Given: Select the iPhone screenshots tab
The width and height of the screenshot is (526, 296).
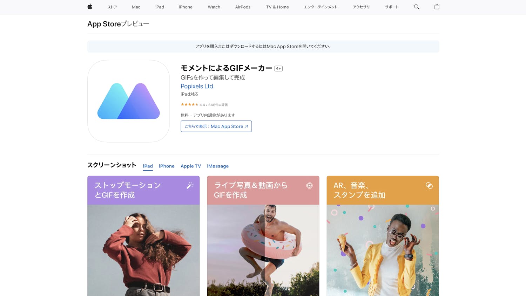Looking at the screenshot, I should click(167, 166).
